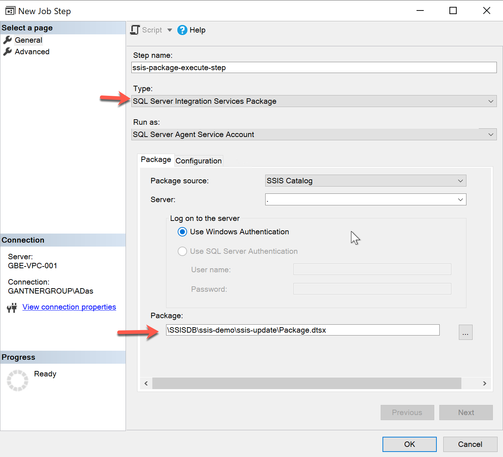Select Use SQL Server Authentication option
The width and height of the screenshot is (503, 457).
point(182,251)
